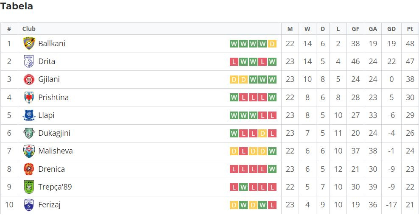Click the Drita club crest icon
The width and height of the screenshot is (419, 215).
click(29, 61)
